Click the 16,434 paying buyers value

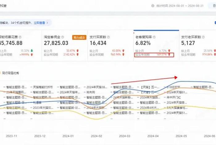[98, 43]
